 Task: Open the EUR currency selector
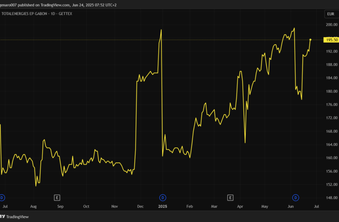click(x=331, y=14)
